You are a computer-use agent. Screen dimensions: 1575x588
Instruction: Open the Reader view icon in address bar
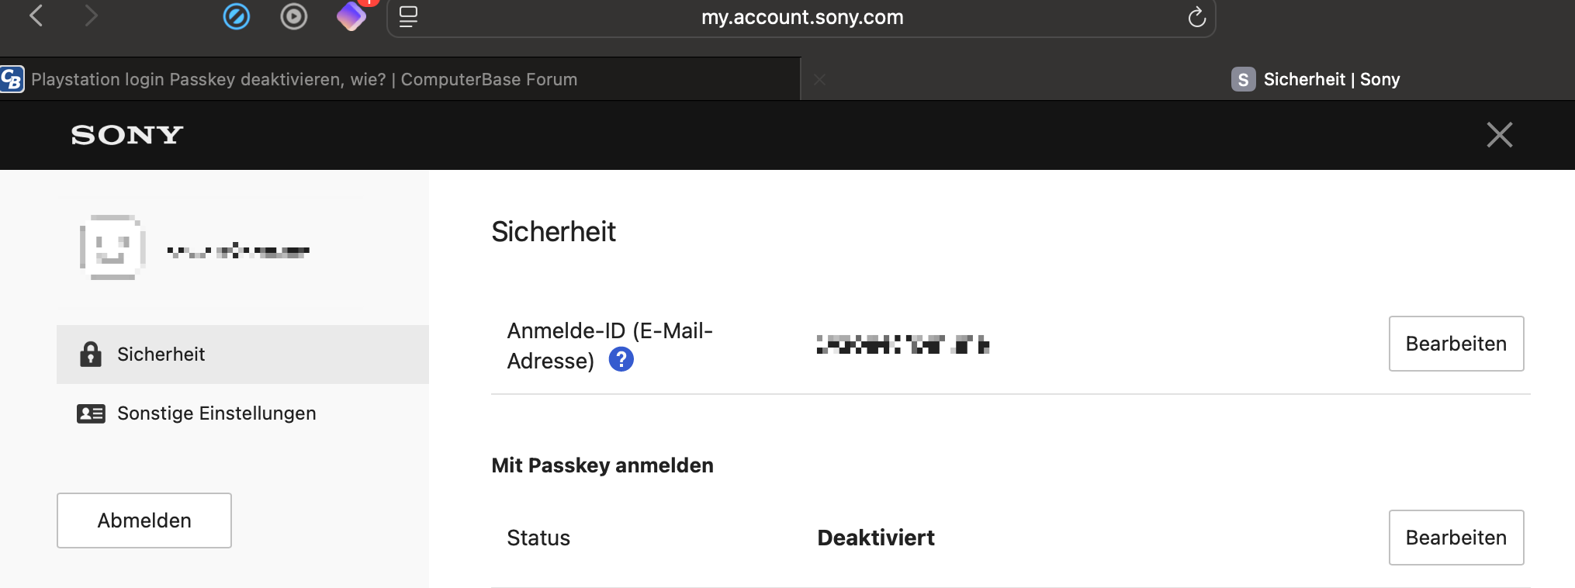pos(408,16)
